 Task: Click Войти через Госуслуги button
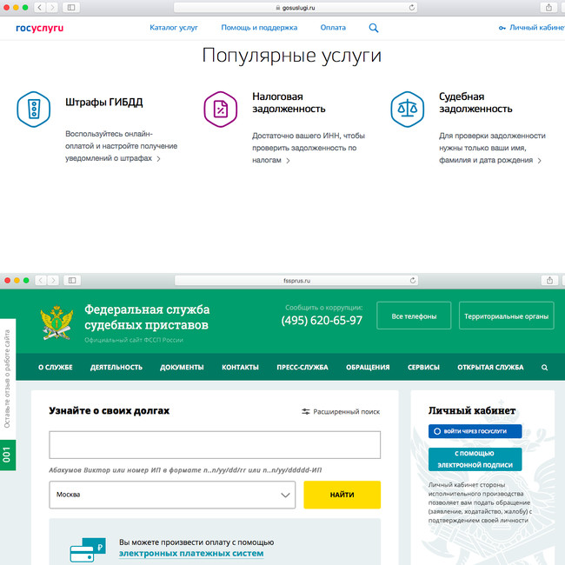pos(475,431)
